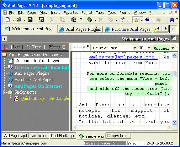The width and height of the screenshot is (180, 147).
Task: Open the Plugins menu
Action: pos(125,13)
